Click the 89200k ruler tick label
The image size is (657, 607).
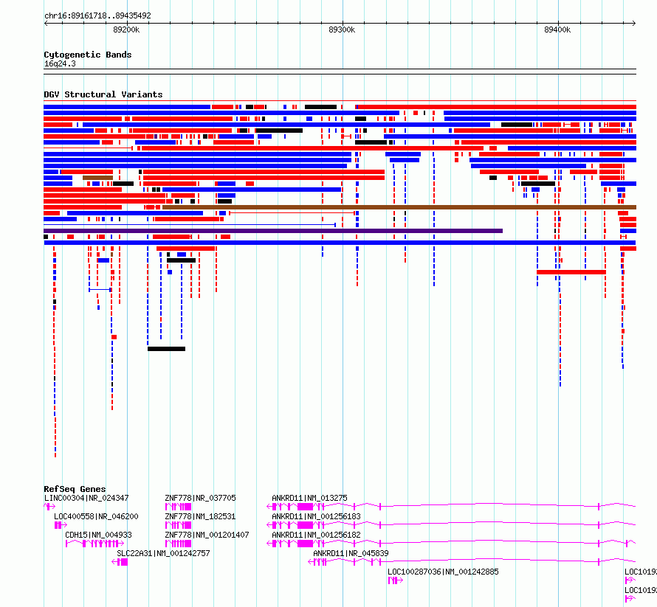point(126,30)
